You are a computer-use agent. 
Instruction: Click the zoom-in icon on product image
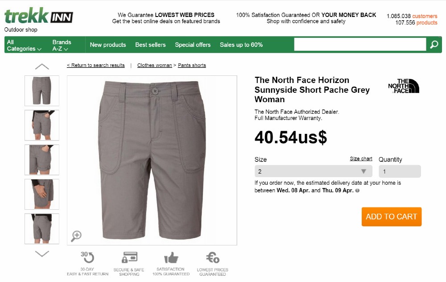77,236
